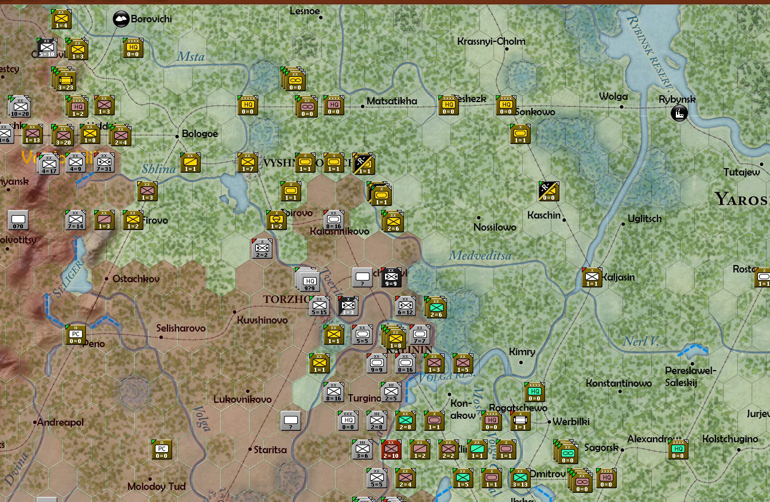Click the Lukovnikovo town label
The image size is (770, 502).
tap(242, 399)
